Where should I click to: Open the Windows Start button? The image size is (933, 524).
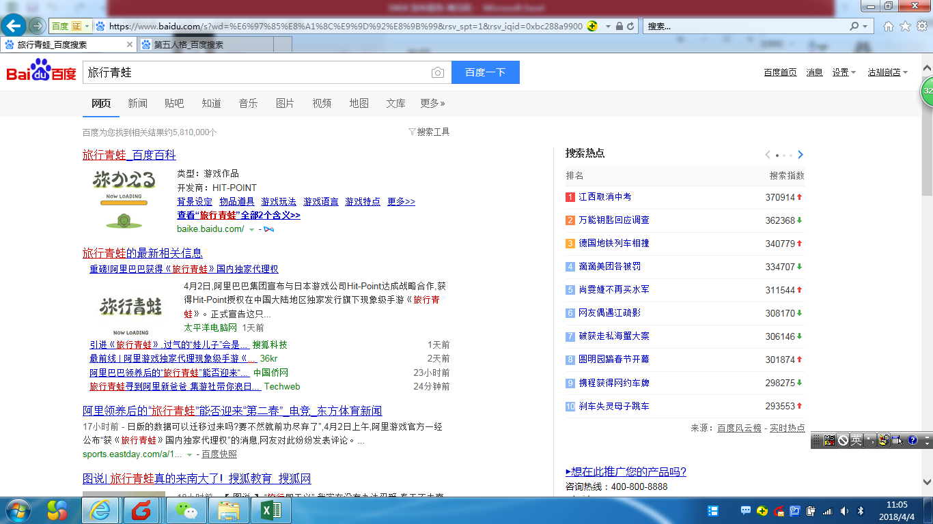[17, 510]
